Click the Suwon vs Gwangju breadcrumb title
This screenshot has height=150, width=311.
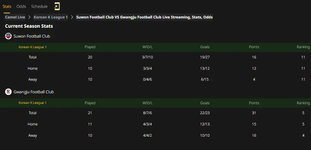pyautogui.click(x=144, y=17)
